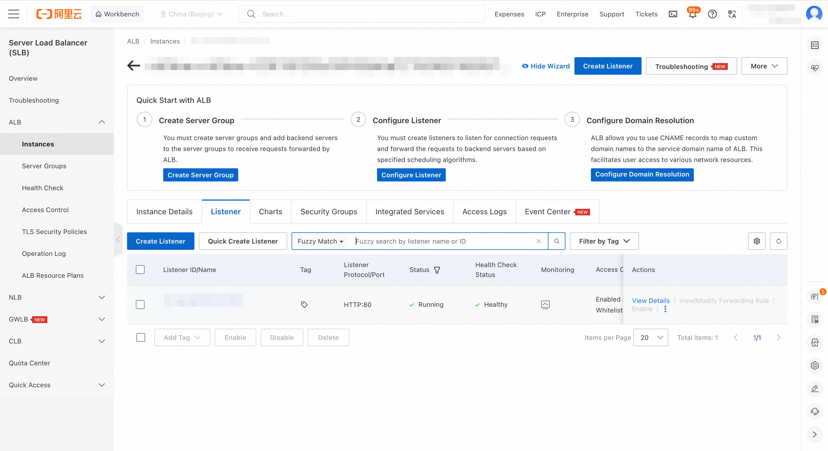Open API debugging icon in right sidebar

[815, 297]
